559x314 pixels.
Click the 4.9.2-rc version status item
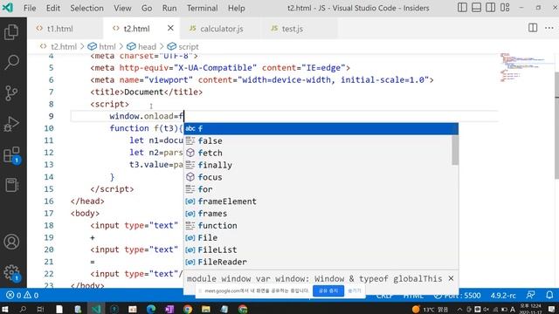point(503,295)
